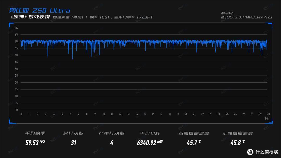The width and height of the screenshot is (281, 158).
Task: Click the 45 value on FPS axis
Action: 16,62
